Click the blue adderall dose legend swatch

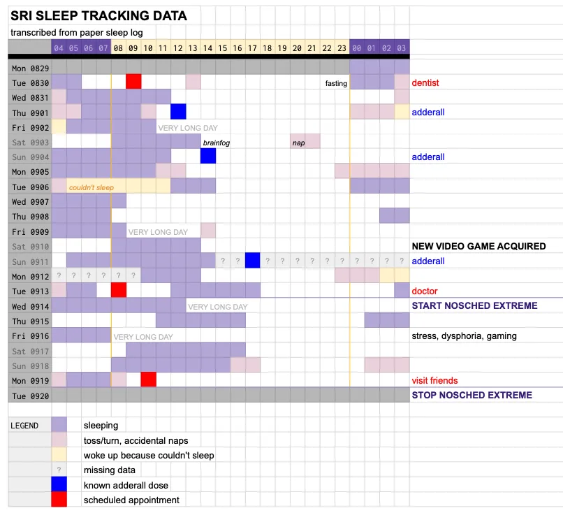coord(59,484)
